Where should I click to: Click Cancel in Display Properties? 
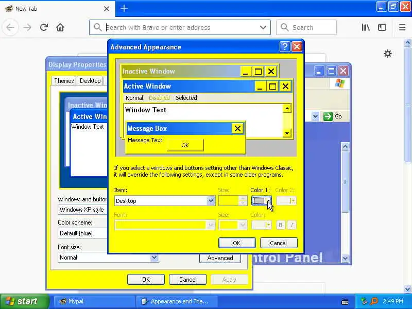(x=187, y=280)
